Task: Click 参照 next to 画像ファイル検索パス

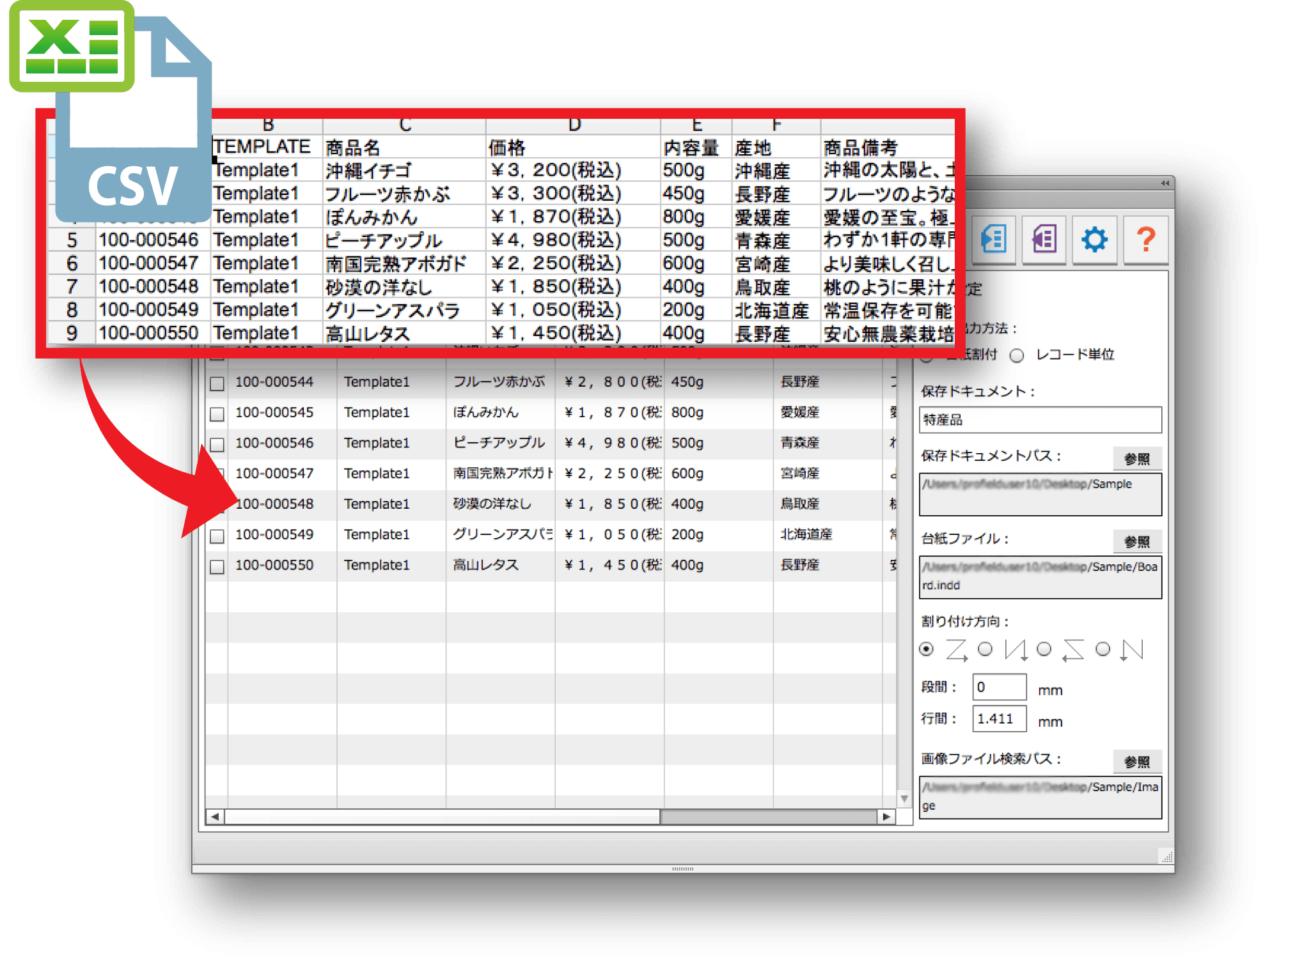Action: click(x=1138, y=762)
